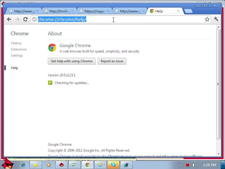225x169 pixels.
Task: Open Extensions in the sidebar
Action: (19, 49)
